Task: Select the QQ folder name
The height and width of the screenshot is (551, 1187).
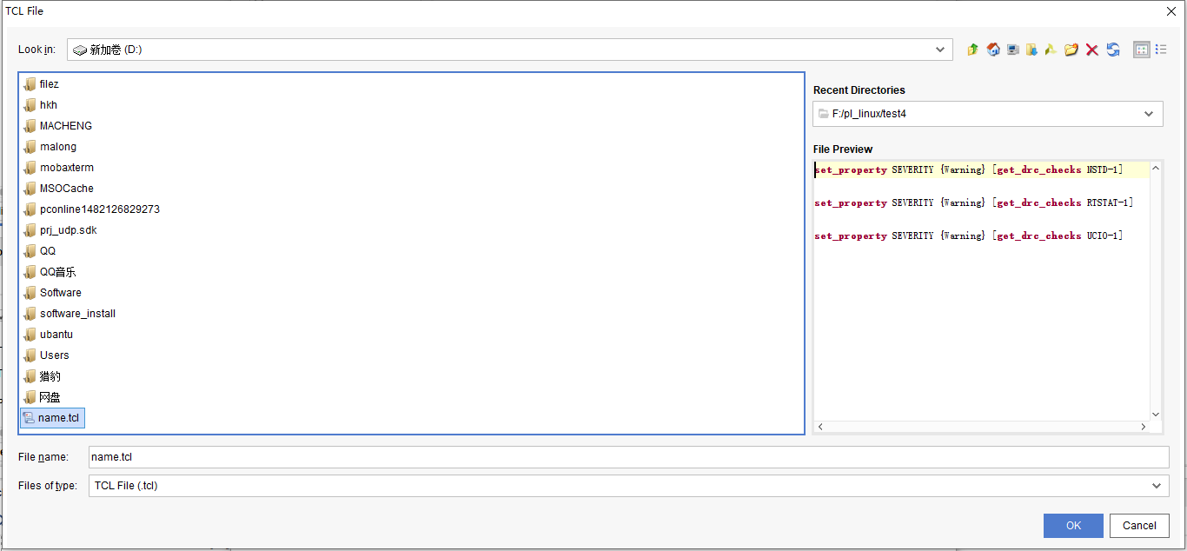Action: [48, 251]
